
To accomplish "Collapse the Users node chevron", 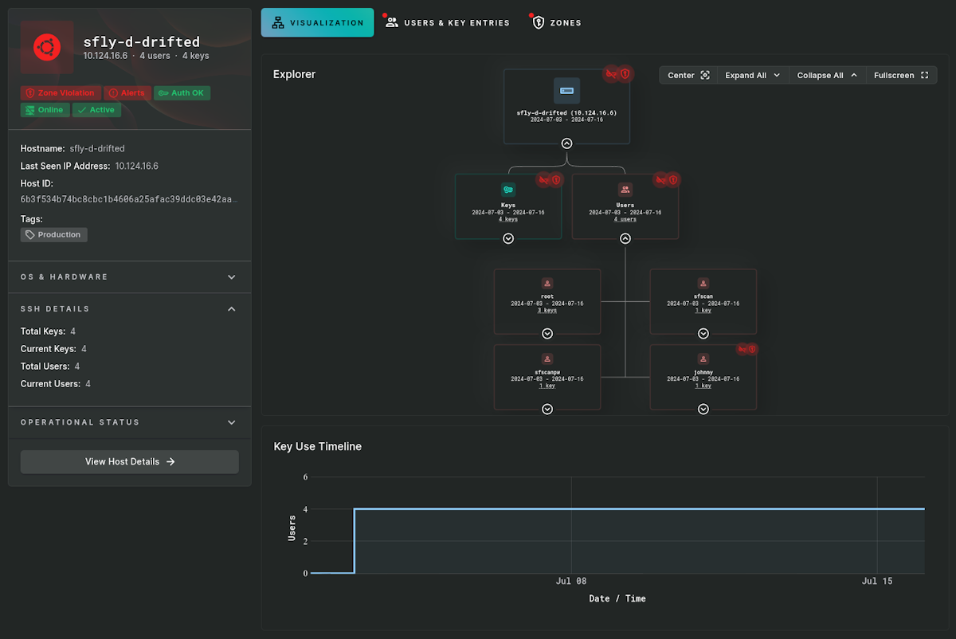I will (x=625, y=238).
